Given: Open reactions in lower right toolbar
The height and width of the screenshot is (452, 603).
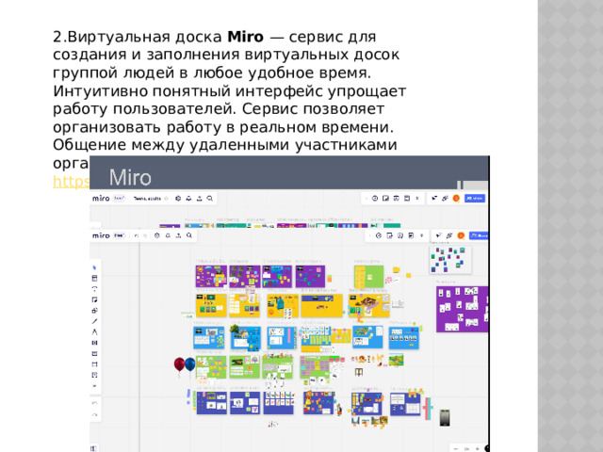Looking at the screenshot, I should pyautogui.click(x=449, y=235).
